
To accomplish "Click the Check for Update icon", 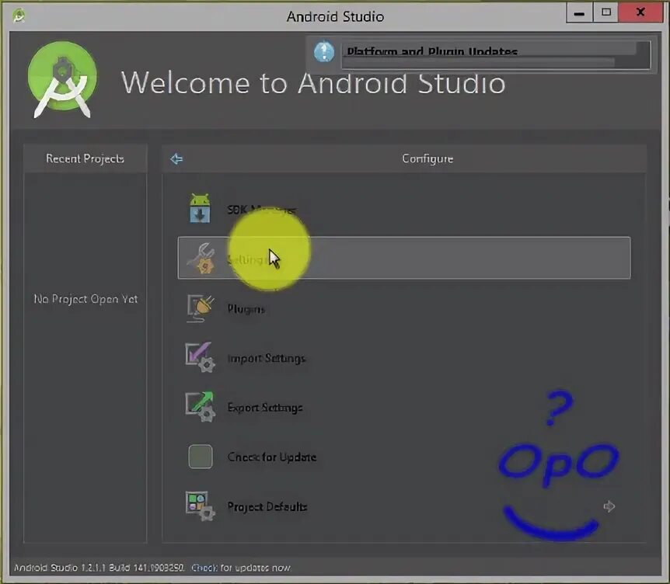I will pyautogui.click(x=200, y=457).
